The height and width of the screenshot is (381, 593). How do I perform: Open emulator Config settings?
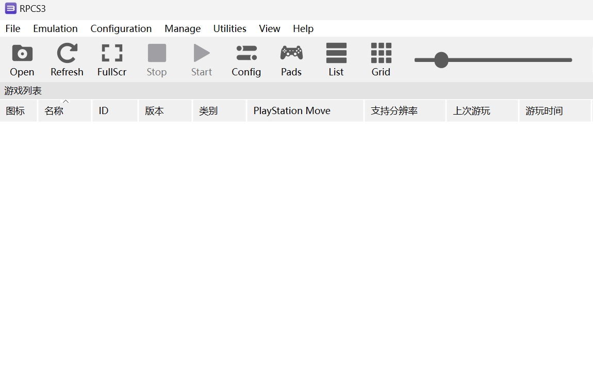(x=246, y=59)
